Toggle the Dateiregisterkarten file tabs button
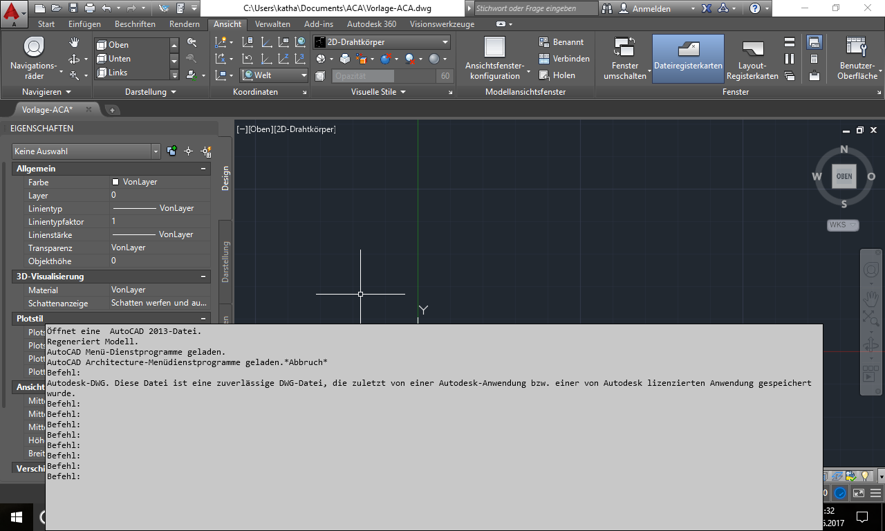 [688, 59]
